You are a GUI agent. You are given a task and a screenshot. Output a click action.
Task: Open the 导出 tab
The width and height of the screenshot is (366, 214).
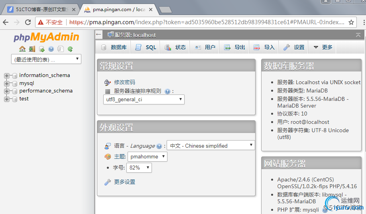tap(234, 47)
